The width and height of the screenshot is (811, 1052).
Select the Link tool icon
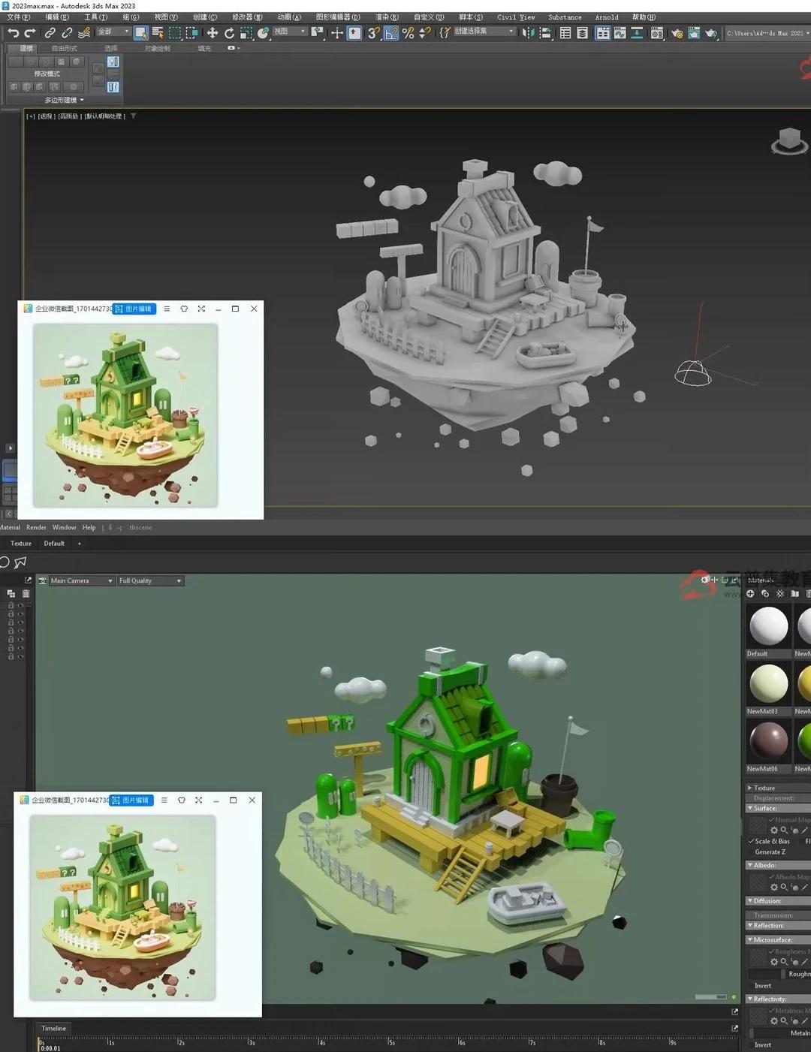(50, 33)
